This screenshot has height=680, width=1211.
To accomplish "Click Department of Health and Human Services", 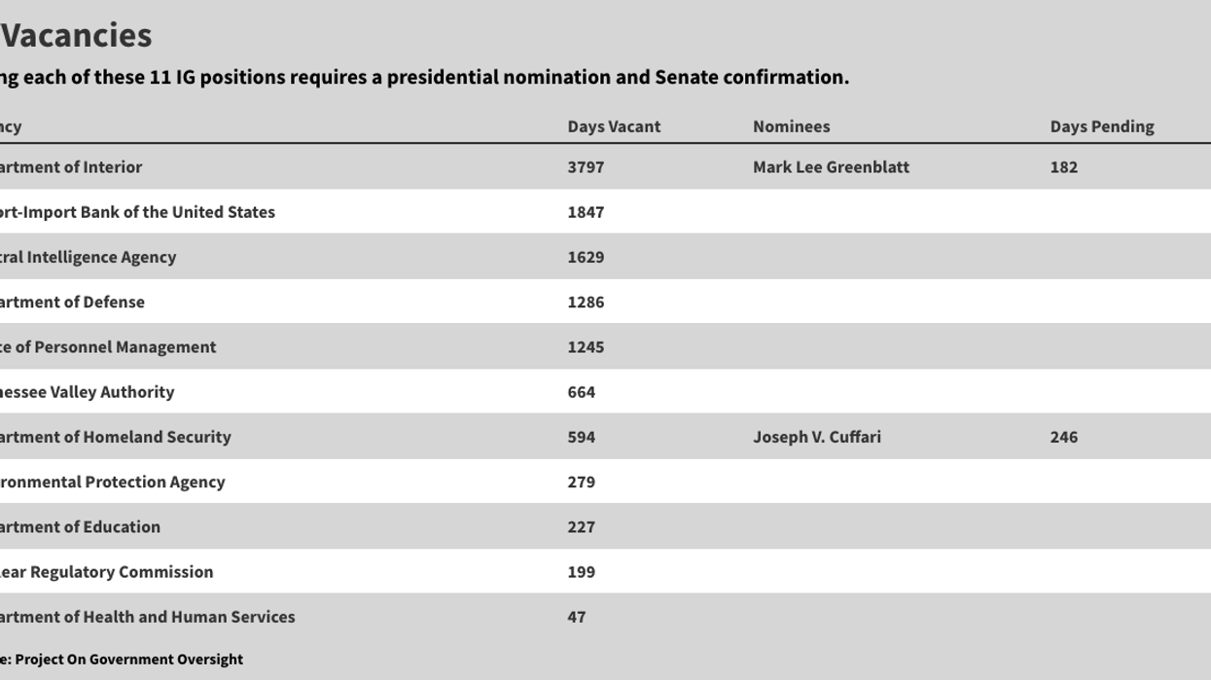I will (x=147, y=617).
